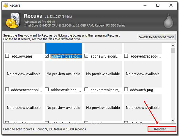Viewport: 179px width, 136px height.
Task: Click the 'Select the files you want to Recover' instruction
Action: 62,35
